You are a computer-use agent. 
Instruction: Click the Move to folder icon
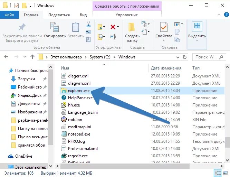coord(100,27)
